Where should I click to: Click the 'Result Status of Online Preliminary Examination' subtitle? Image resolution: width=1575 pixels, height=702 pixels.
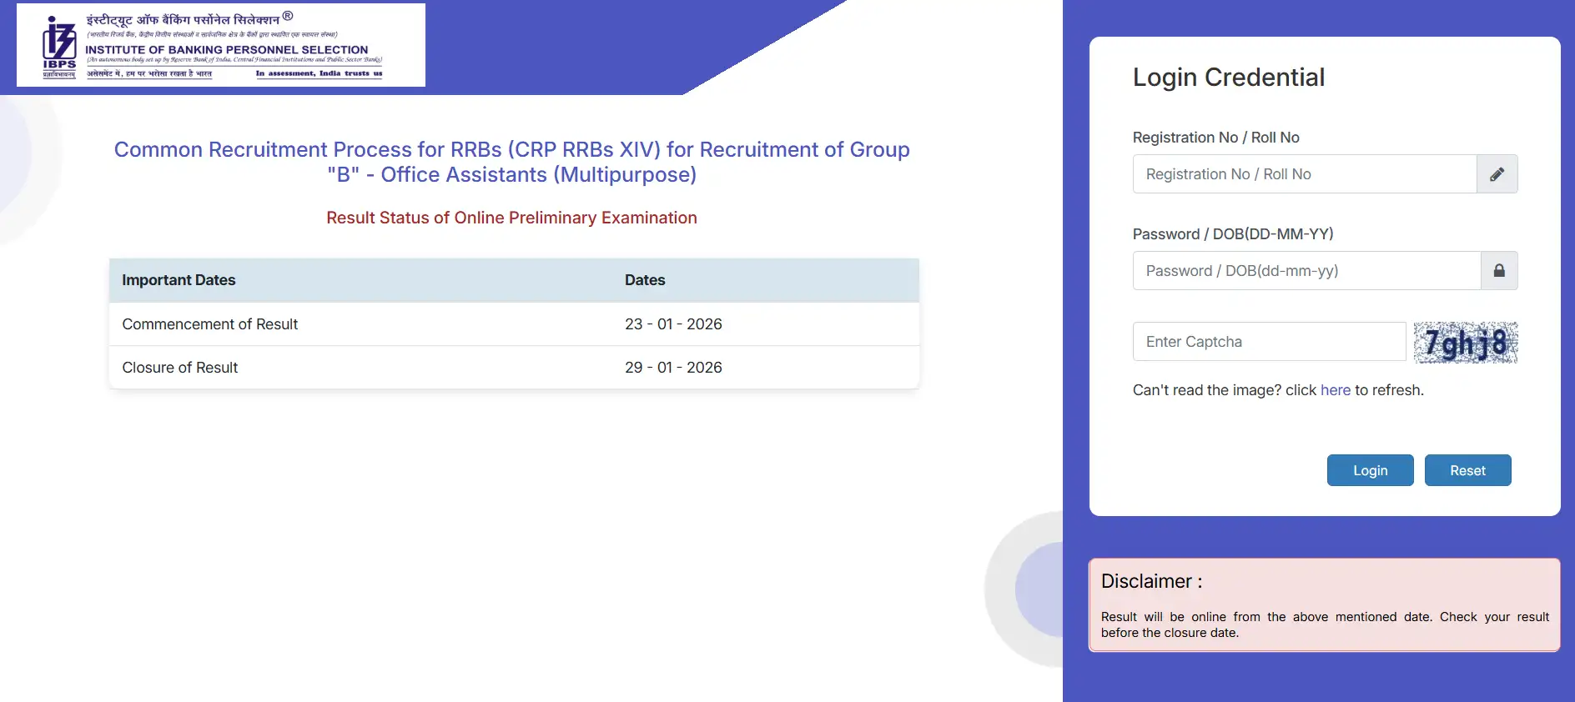[x=511, y=218]
